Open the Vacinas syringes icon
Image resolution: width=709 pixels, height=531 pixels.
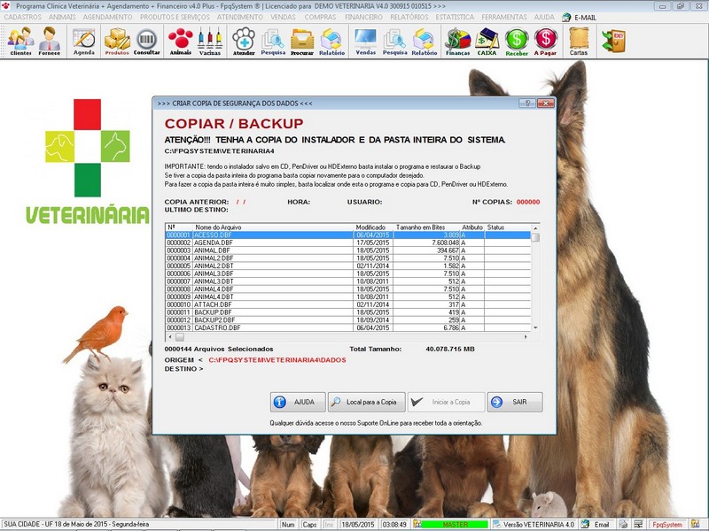210,42
